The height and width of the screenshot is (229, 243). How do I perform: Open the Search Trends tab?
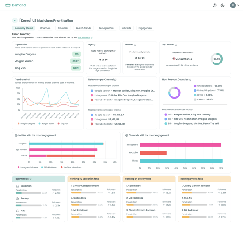(x=84, y=28)
